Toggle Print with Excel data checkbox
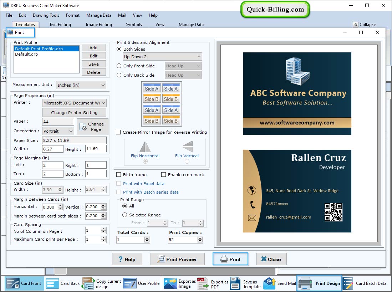 point(119,184)
